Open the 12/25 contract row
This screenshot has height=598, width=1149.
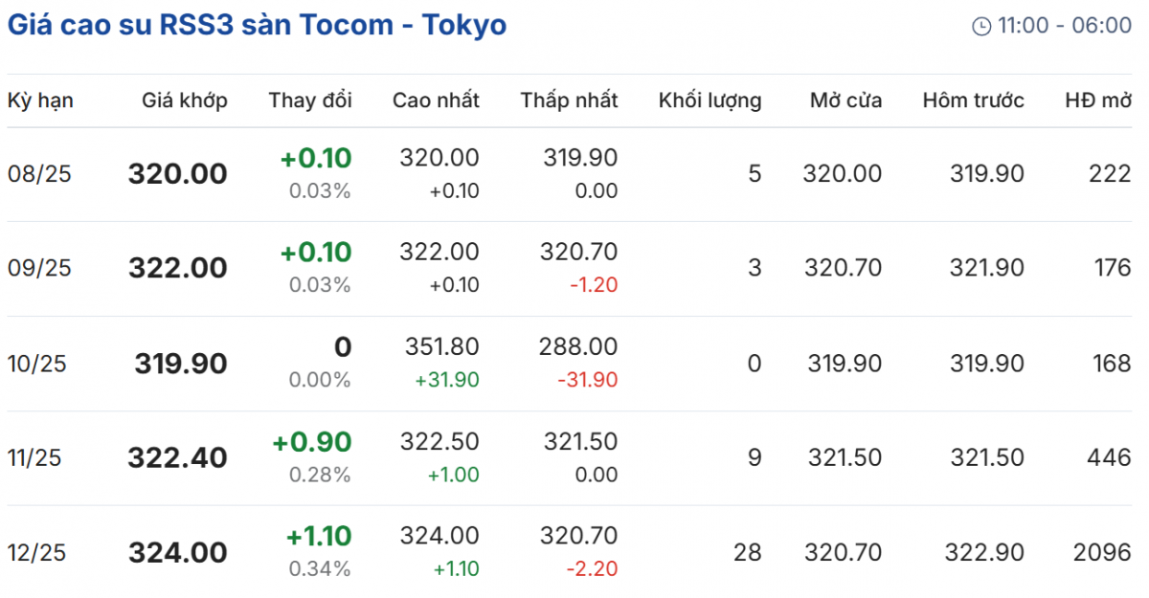click(39, 553)
